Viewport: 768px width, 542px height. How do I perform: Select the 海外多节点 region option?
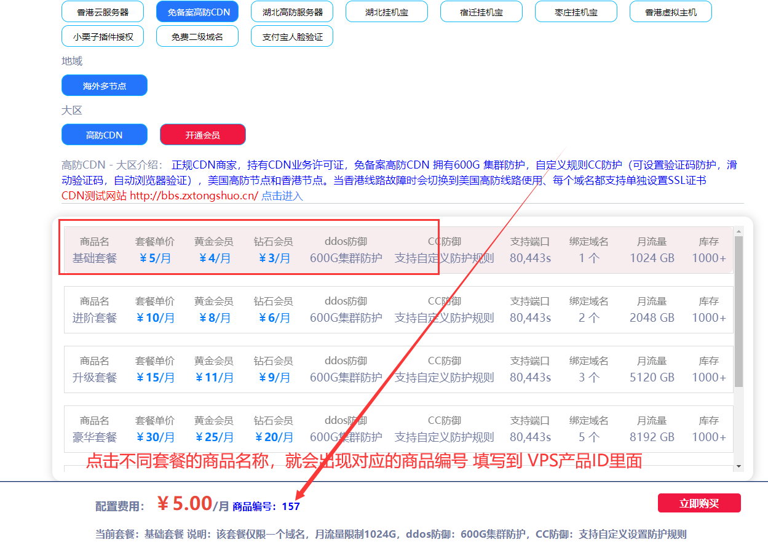(x=105, y=86)
